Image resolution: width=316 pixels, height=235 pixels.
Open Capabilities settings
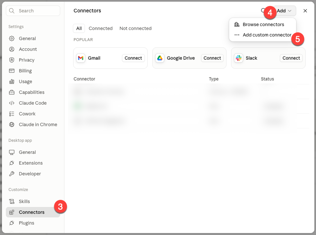pos(33,92)
